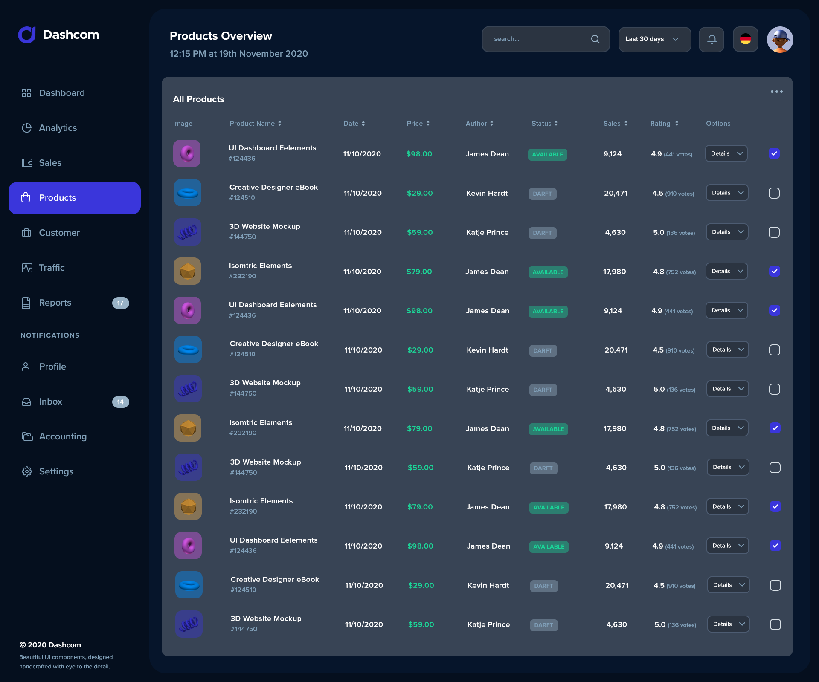Click the Profile link in notifications
819x682 pixels.
point(52,366)
